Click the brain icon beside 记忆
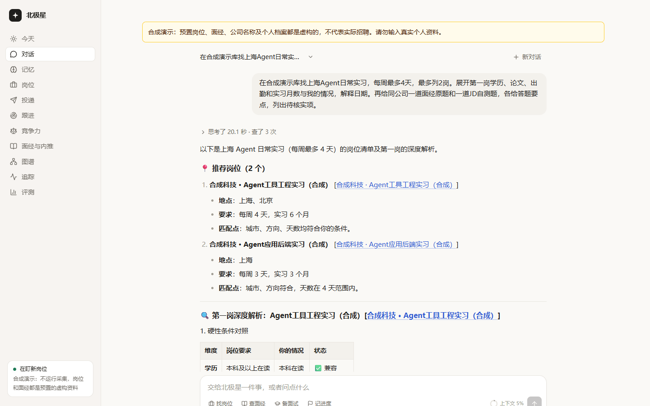 point(14,69)
